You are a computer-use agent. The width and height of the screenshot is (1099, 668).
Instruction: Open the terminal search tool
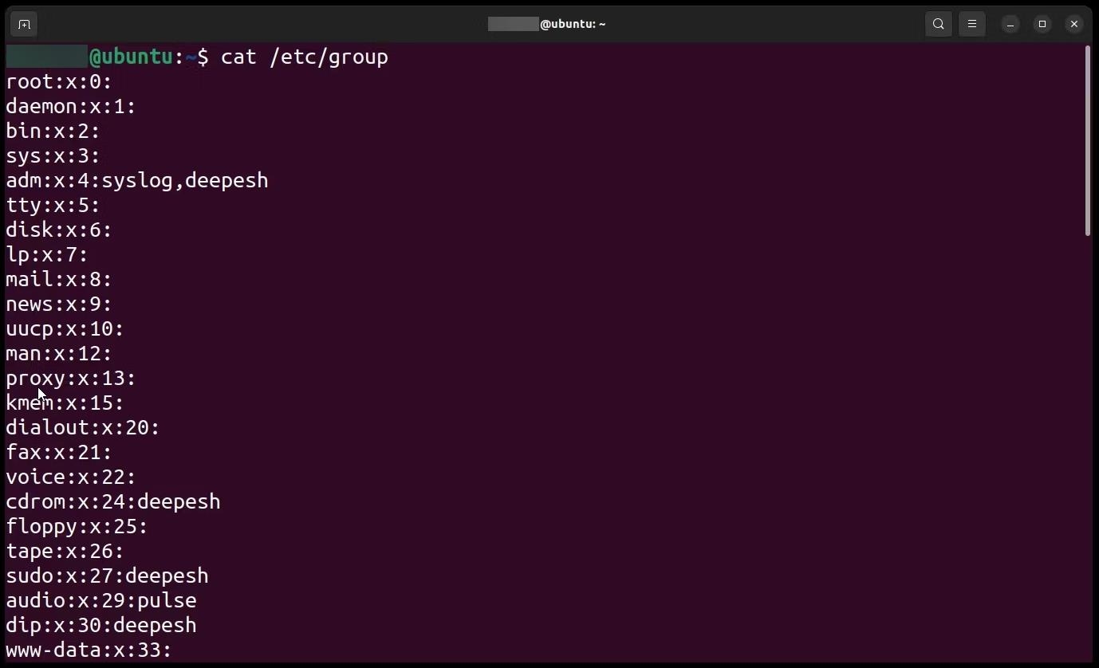click(x=939, y=24)
